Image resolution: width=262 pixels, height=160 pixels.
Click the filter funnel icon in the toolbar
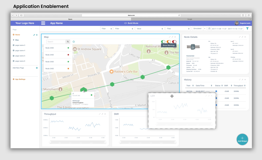247,28
